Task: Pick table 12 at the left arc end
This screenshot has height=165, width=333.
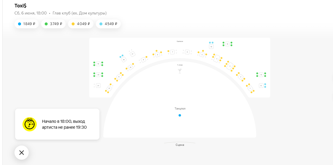Action: tap(109, 88)
